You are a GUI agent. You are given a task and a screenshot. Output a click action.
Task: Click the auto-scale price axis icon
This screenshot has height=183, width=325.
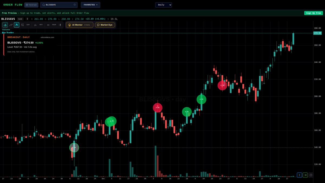[x=299, y=175]
